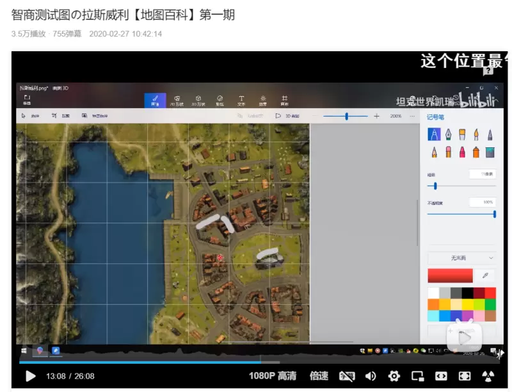The image size is (512, 392).
Task: Click the radiation-symbol icon in player controls
Action: point(488,376)
